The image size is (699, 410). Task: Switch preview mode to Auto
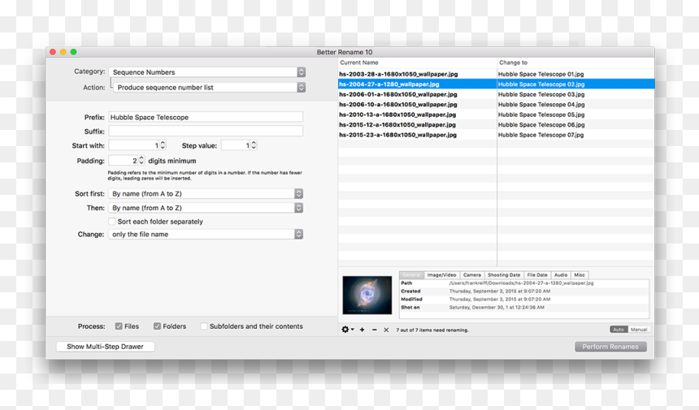pos(619,330)
